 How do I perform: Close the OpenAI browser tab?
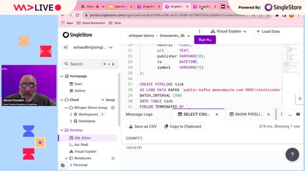click(132, 7)
